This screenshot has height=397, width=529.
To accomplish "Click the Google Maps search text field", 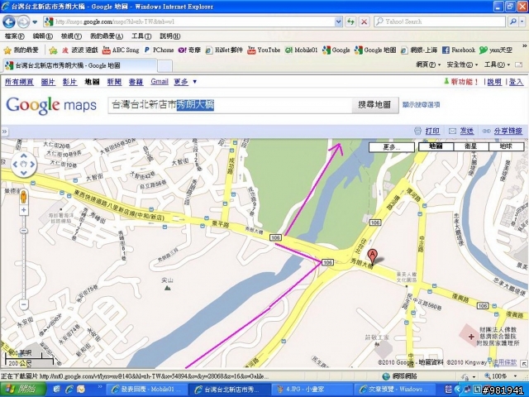I will click(x=230, y=105).
